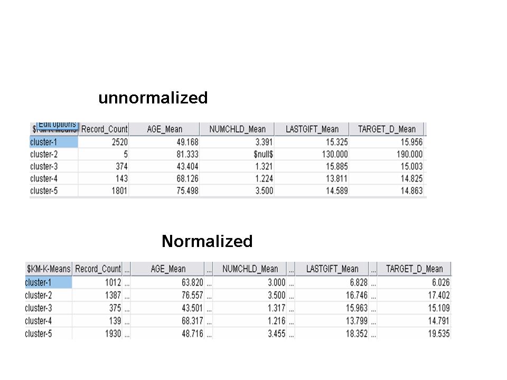Viewport: 507px width, 380px height.
Task: Expand the ellipsis column after Normalized Record_Count header
Action: coord(127,269)
